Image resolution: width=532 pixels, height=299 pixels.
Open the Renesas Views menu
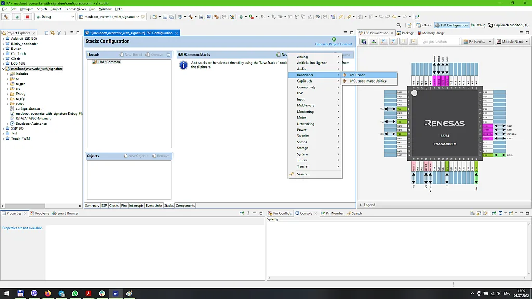(74, 9)
